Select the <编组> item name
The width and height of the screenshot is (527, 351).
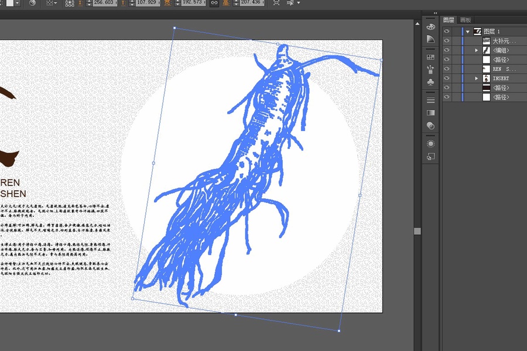coord(501,50)
